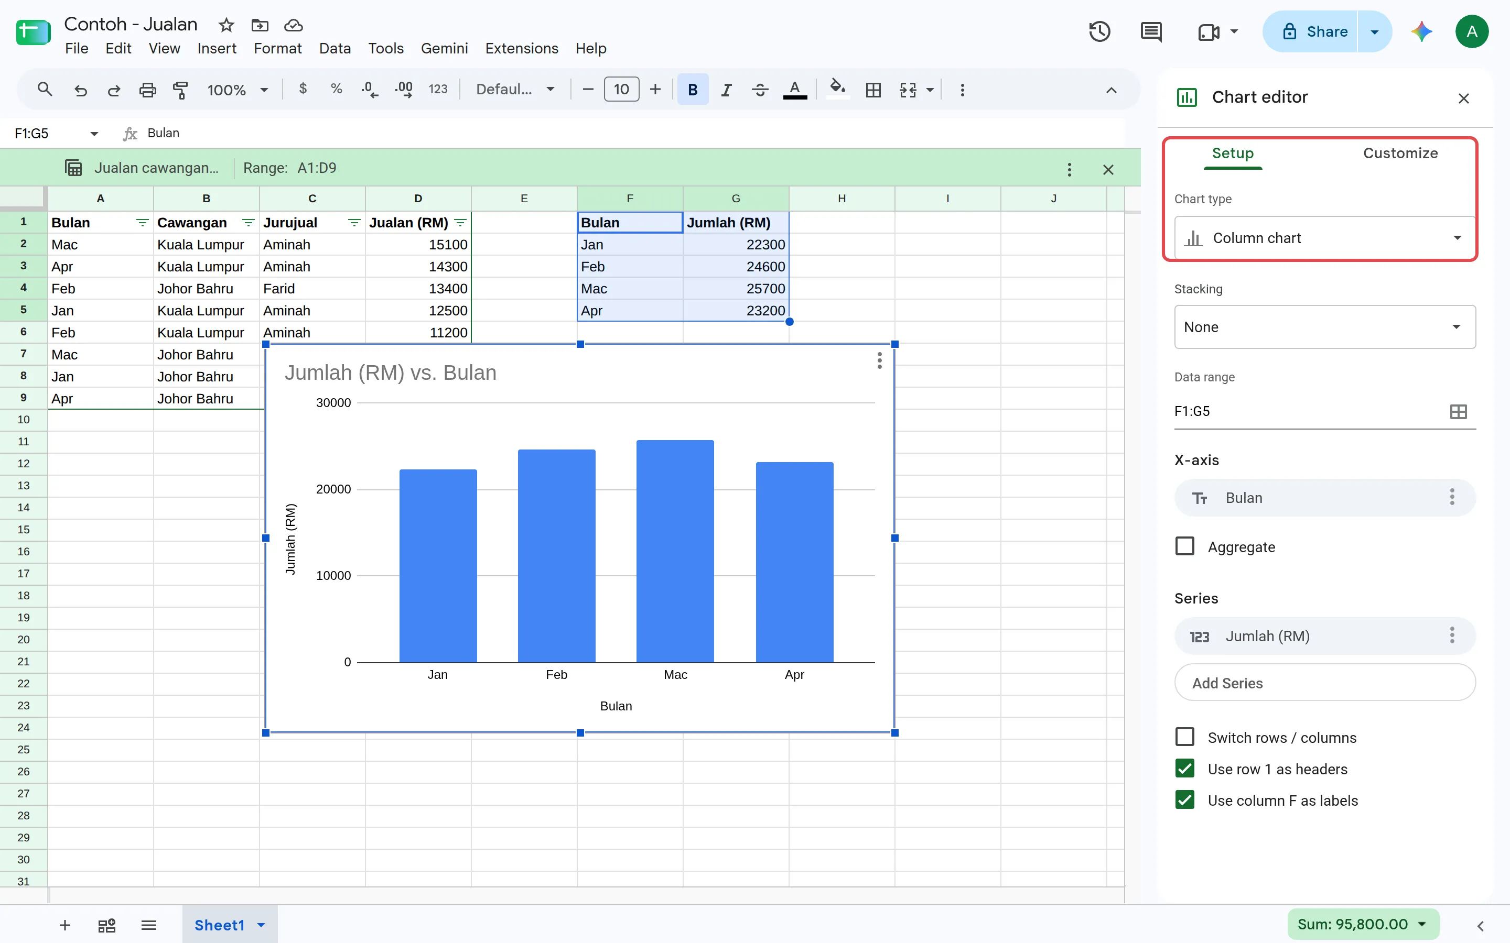
Task: Expand the Share options arrow
Action: click(1374, 31)
